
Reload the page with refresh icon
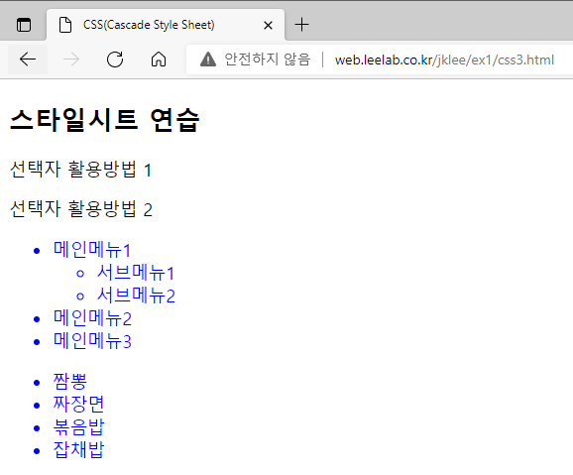click(x=115, y=59)
